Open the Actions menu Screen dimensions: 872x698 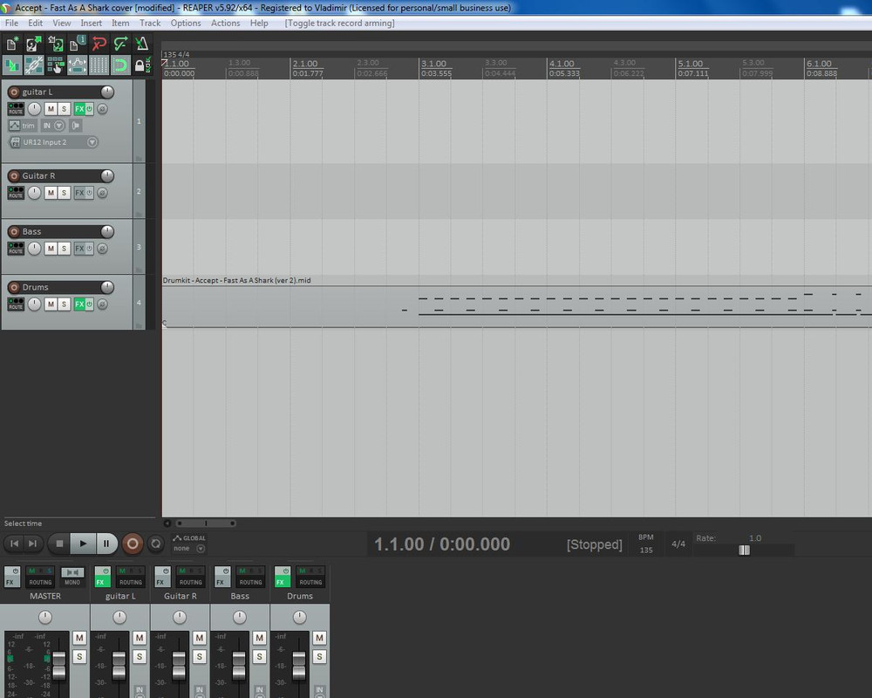point(226,23)
